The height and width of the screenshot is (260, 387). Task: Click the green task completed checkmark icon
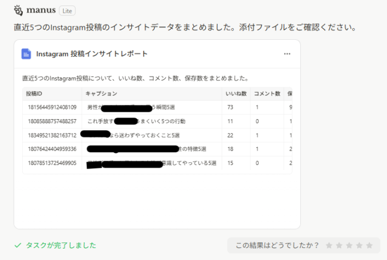pyautogui.click(x=18, y=245)
